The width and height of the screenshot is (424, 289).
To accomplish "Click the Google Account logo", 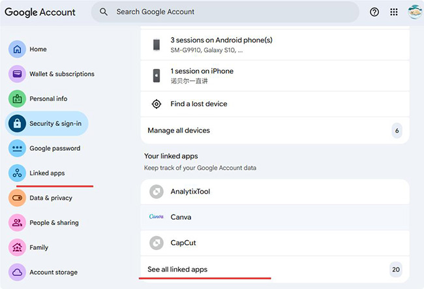I will coord(40,12).
